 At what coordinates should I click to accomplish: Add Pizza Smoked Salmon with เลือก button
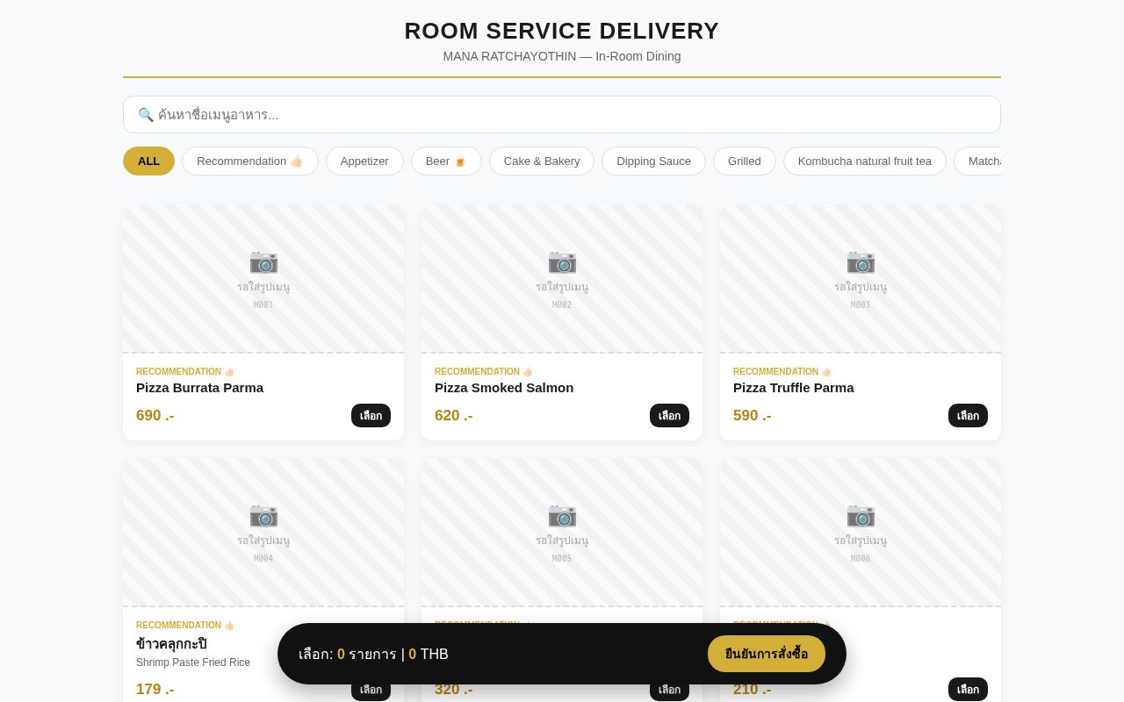(669, 416)
